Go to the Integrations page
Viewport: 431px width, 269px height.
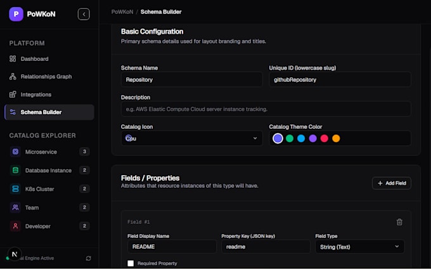49,95
